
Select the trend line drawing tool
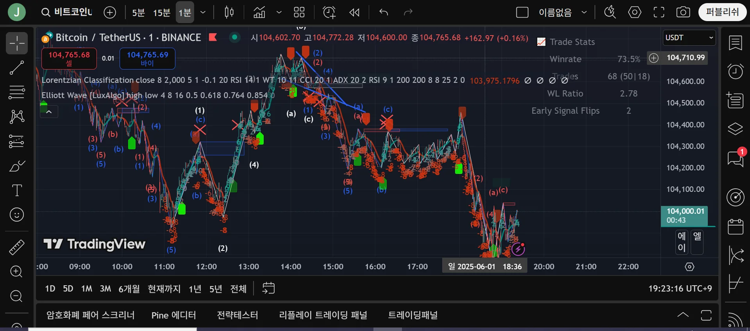(17, 68)
